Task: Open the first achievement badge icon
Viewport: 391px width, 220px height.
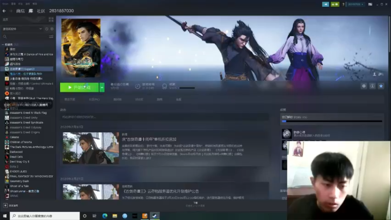Action: (x=287, y=133)
